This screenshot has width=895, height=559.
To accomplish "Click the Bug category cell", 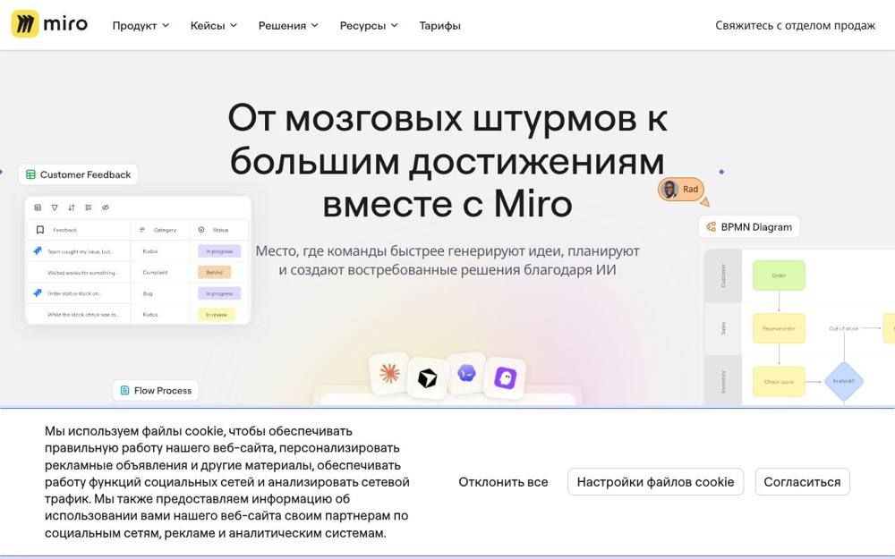I will (148, 293).
